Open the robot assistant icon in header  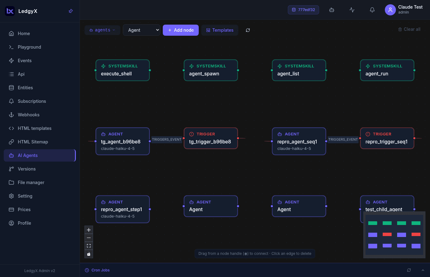point(332,10)
